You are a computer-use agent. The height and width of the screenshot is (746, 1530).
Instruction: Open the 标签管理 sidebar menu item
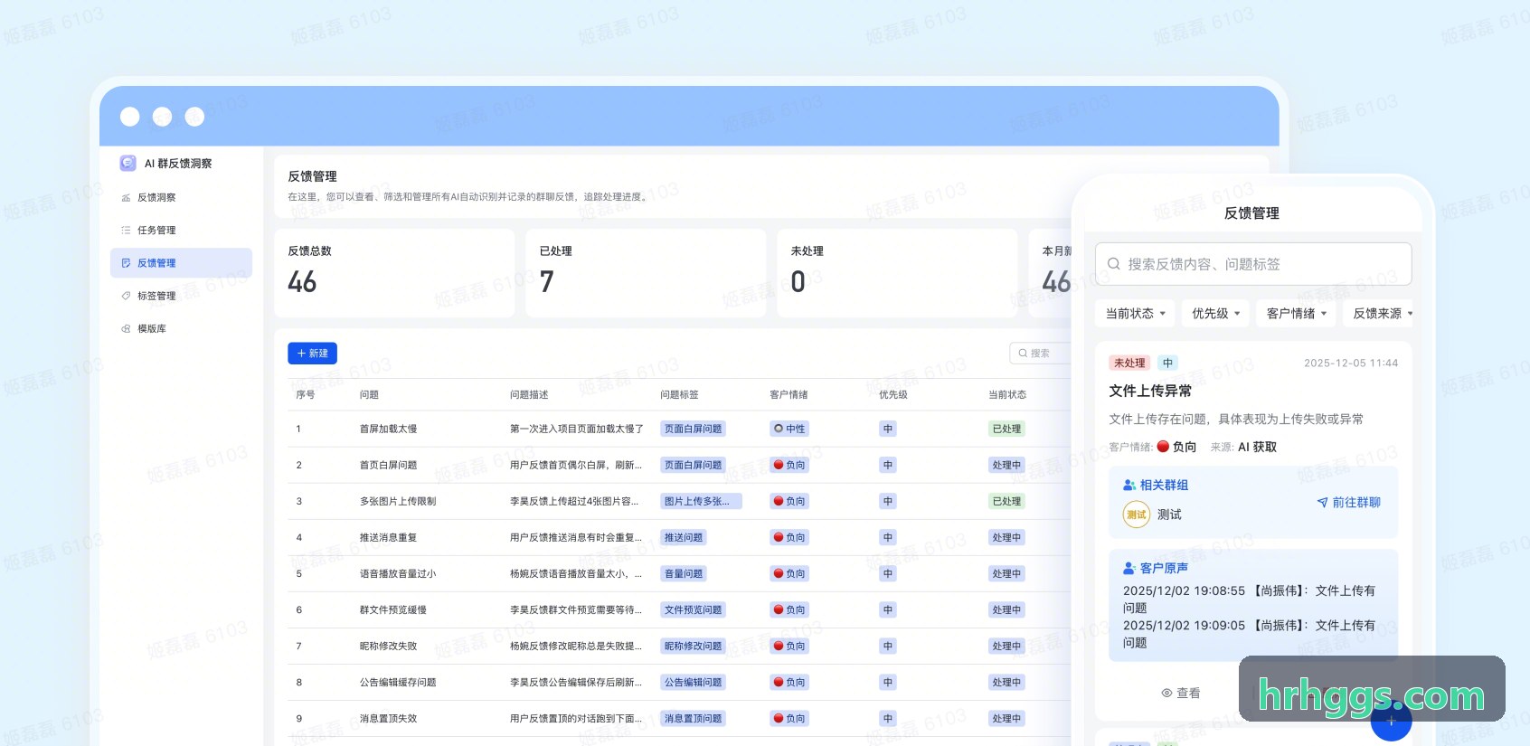click(181, 296)
